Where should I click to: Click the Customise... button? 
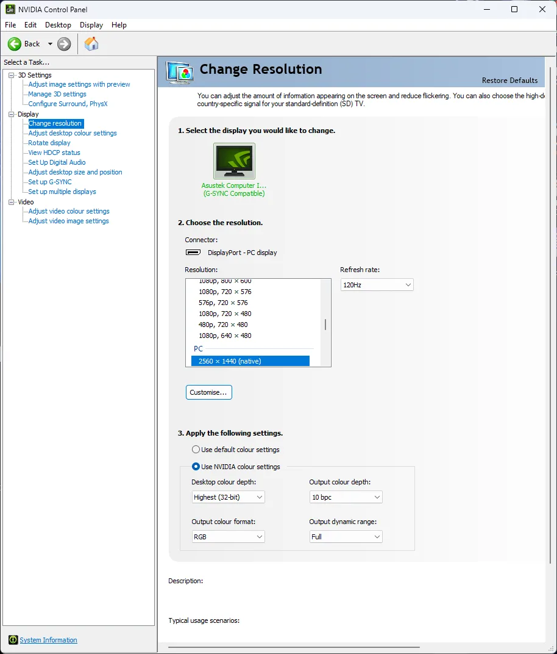(208, 392)
